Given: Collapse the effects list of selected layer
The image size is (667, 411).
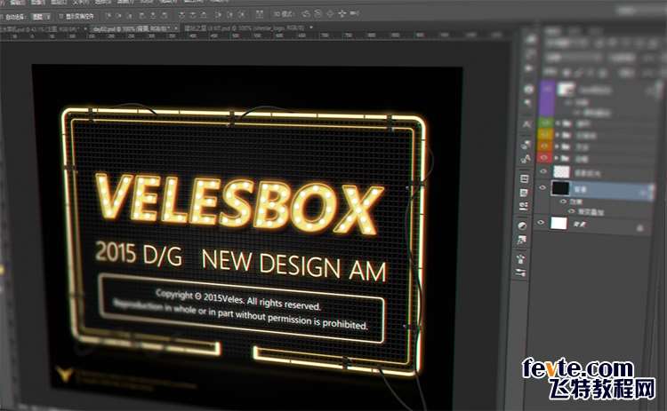Looking at the screenshot, I should [x=643, y=193].
